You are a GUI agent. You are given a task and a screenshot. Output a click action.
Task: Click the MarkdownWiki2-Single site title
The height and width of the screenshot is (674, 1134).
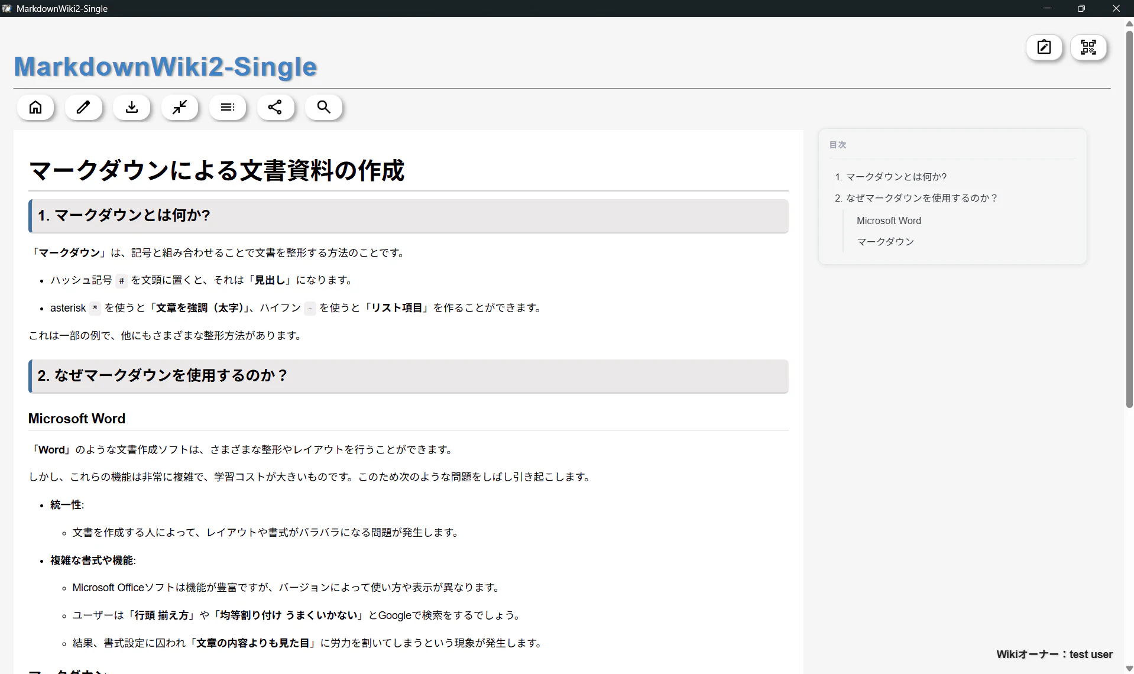(x=166, y=66)
